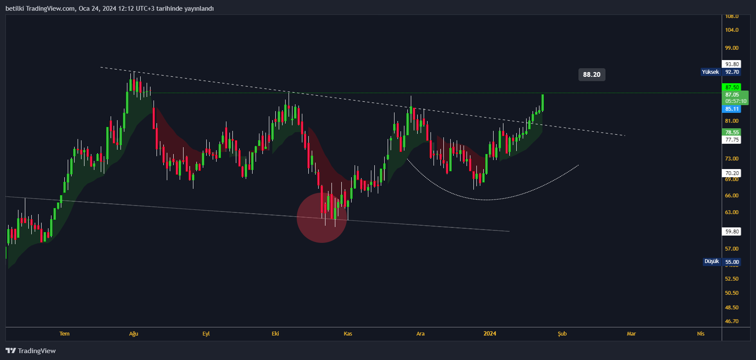
Task: Click the Ağu month on time axis
Action: pyautogui.click(x=134, y=334)
